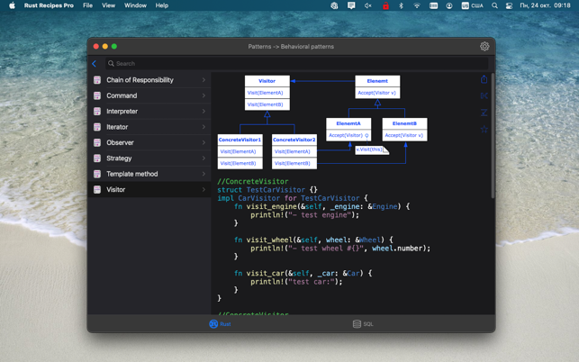Select the Template method pattern
The width and height of the screenshot is (579, 362).
click(149, 174)
